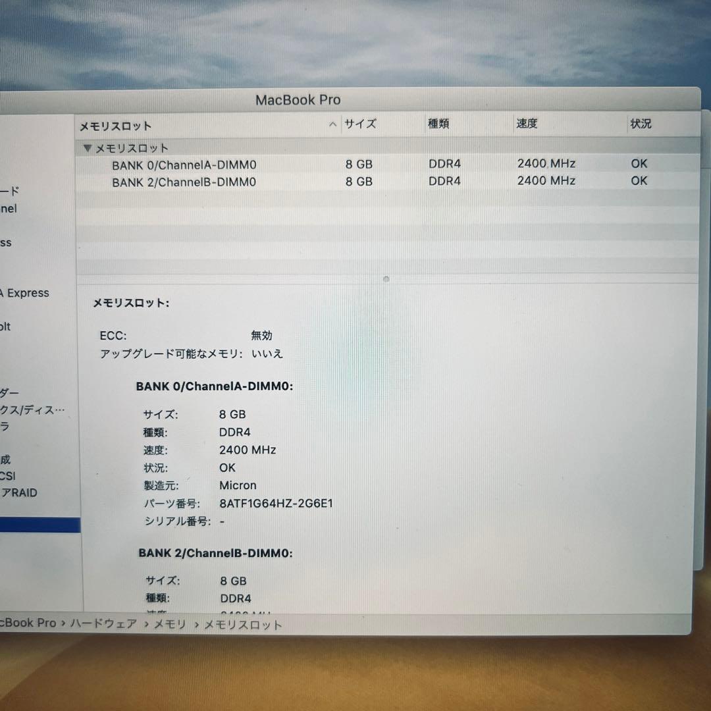Sort the table by the 種類 column
The height and width of the screenshot is (711, 711).
[x=438, y=124]
